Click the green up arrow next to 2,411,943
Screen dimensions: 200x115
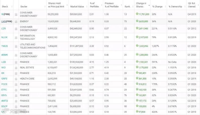click(x=137, y=28)
